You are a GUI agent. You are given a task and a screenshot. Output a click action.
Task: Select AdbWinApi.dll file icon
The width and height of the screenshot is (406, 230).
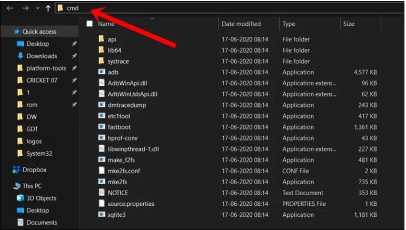(x=102, y=83)
